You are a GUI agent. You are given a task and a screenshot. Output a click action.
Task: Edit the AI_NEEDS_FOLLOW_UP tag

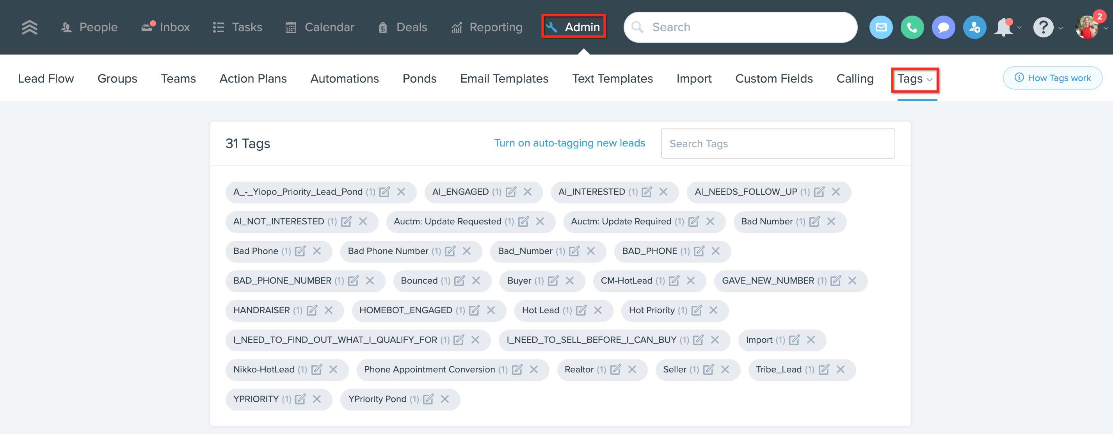tap(819, 192)
